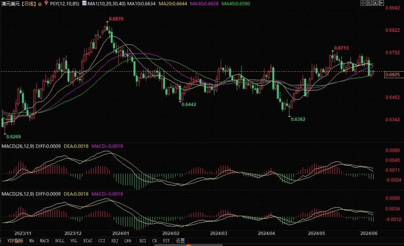
Task: Click the 2024/05 date axis label
Action: click(317, 233)
